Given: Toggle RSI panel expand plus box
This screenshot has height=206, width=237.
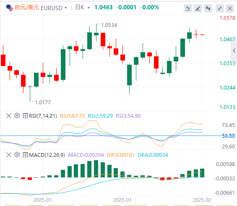Looking at the screenshot, I should [x=25, y=116].
